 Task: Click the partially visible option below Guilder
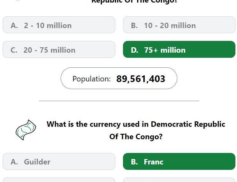tap(59, 180)
